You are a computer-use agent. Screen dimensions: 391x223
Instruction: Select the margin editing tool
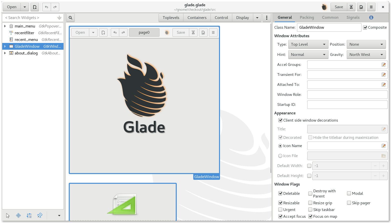click(29, 215)
